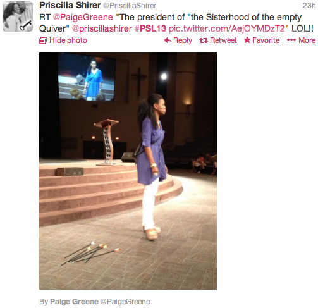Click the More text label

307,40
